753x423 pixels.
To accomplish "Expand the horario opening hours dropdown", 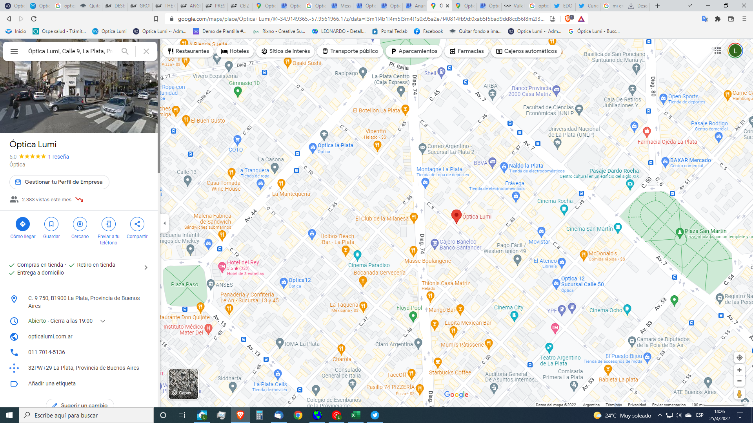I will (102, 321).
